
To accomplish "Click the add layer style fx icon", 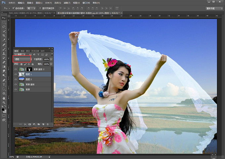I will pyautogui.click(x=25, y=124).
